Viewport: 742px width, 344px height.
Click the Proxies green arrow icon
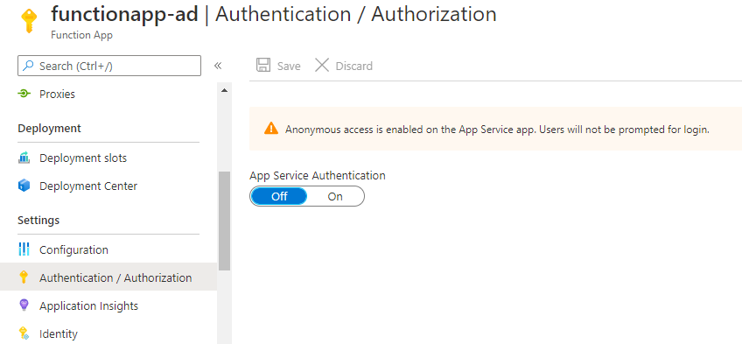(x=24, y=94)
